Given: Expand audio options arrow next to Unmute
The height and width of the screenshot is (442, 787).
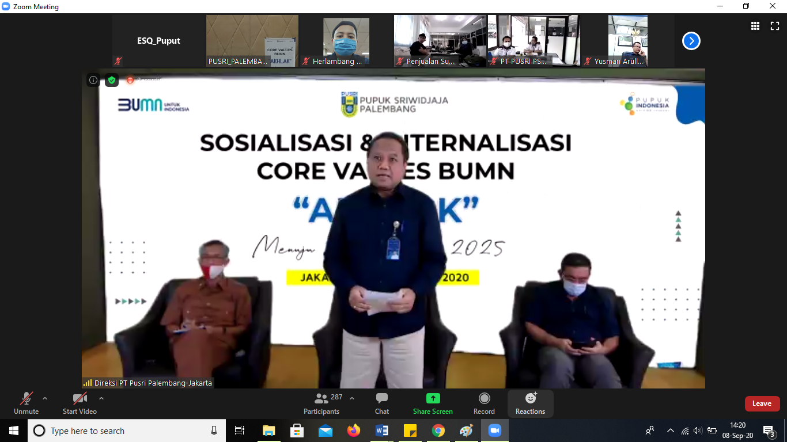Looking at the screenshot, I should (x=45, y=398).
